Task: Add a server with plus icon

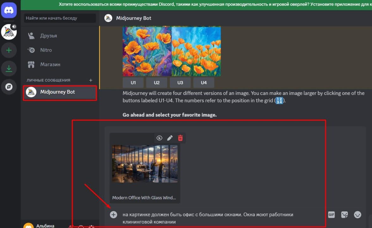Action: tap(9, 50)
